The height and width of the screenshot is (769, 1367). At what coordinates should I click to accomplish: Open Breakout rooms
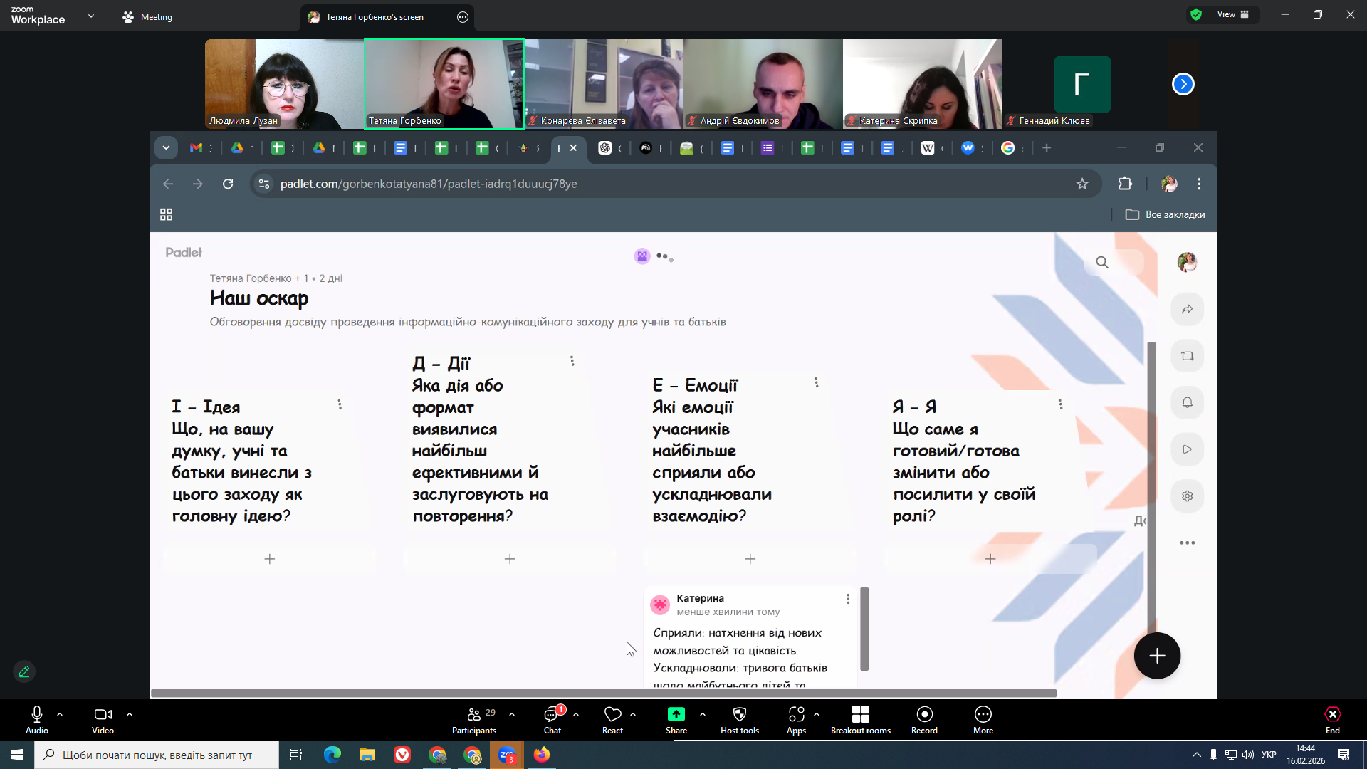[x=860, y=719]
